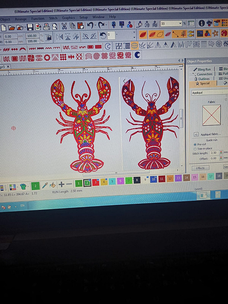Select dark color swatch 8
The height and width of the screenshot is (304, 228).
pyautogui.click(x=137, y=180)
